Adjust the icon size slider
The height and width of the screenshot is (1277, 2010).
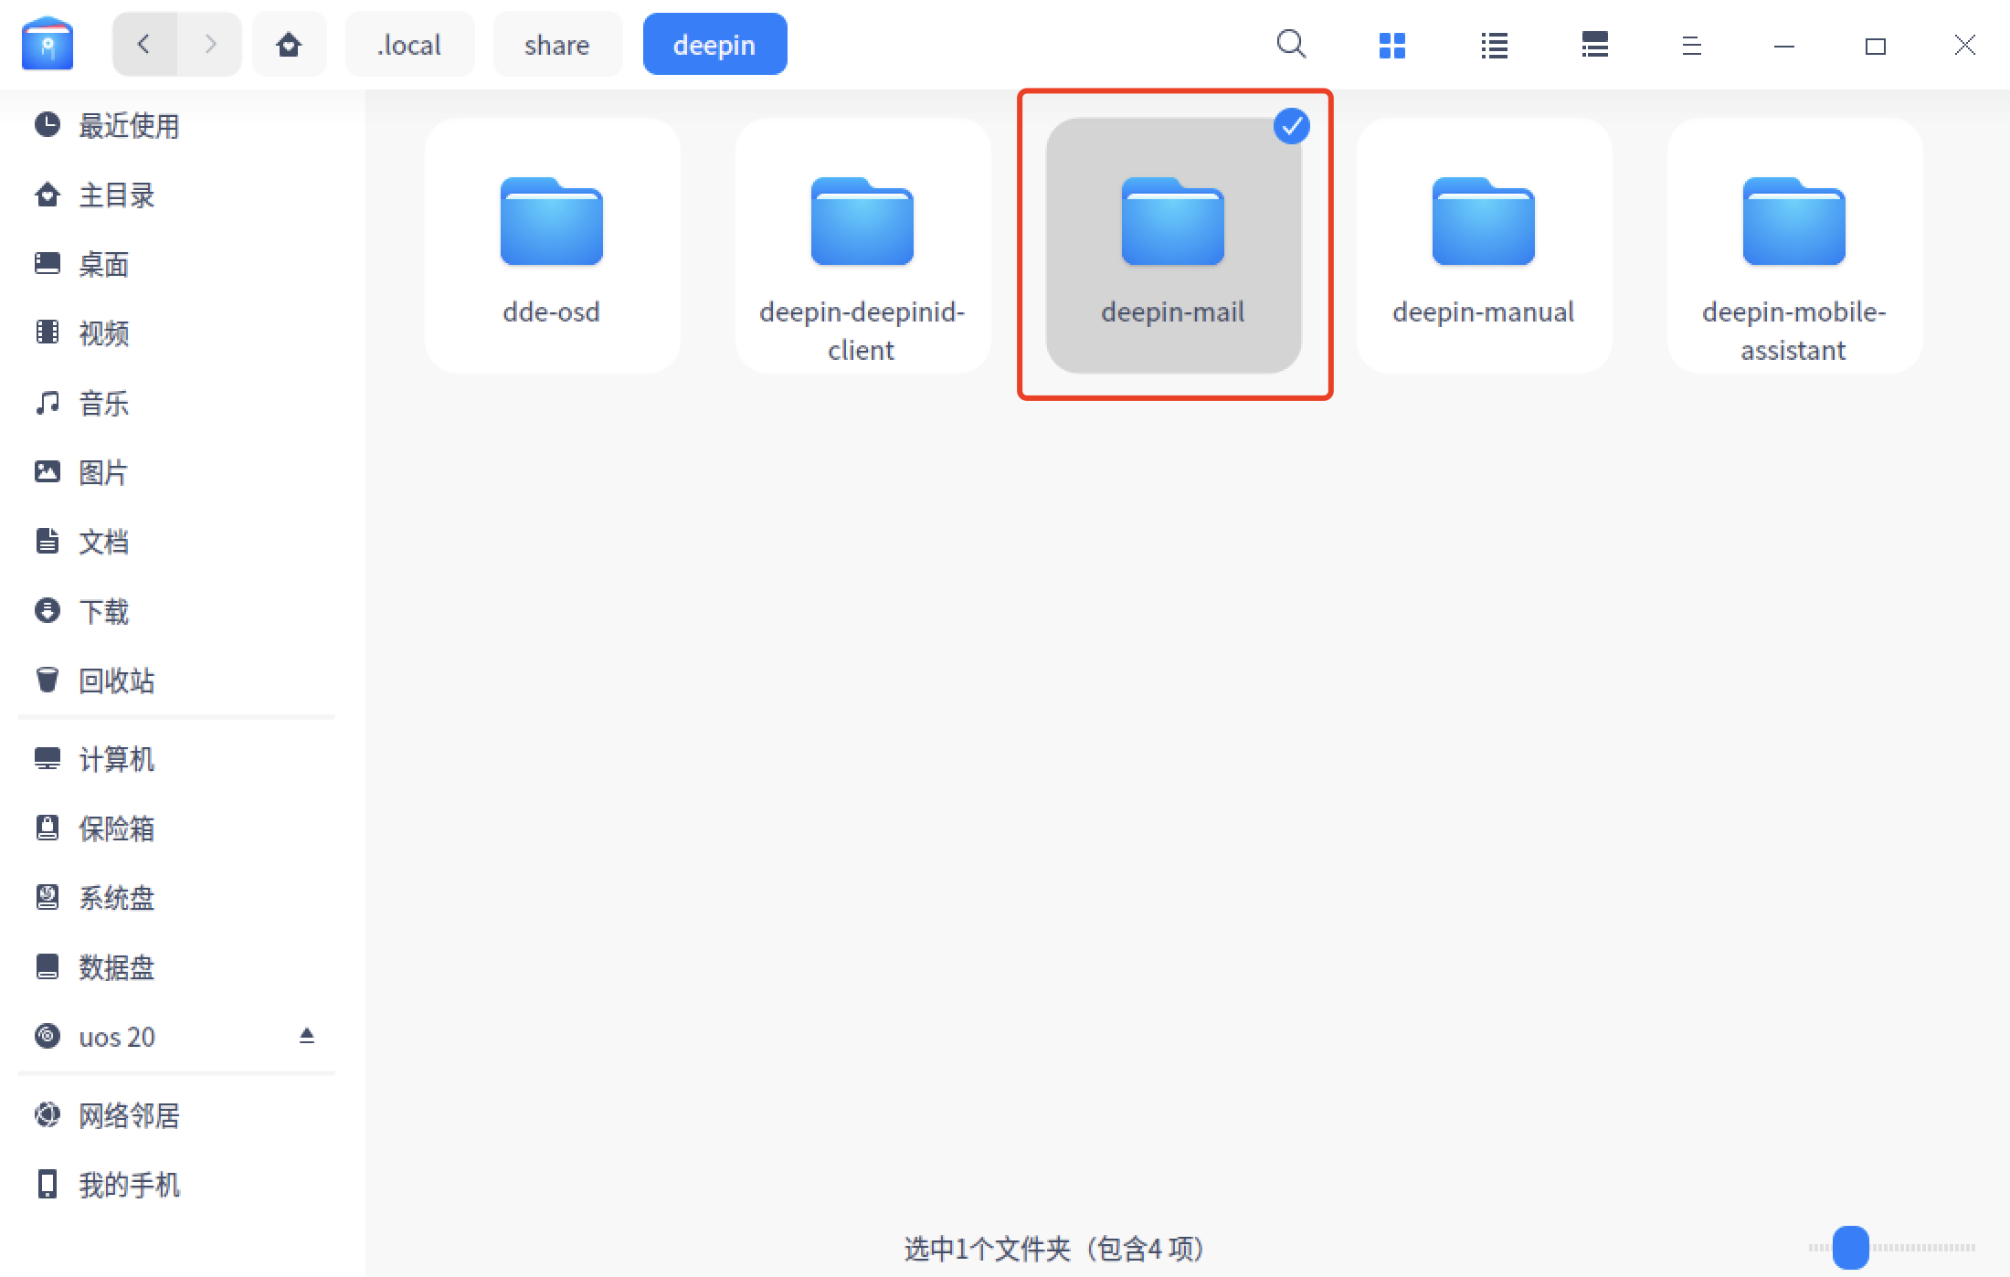coord(1850,1247)
